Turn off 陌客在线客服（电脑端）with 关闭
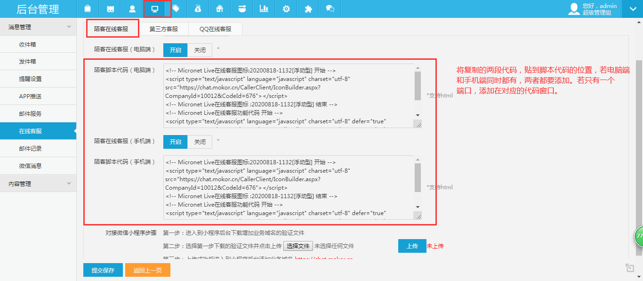Viewport: 643px width, 281px height. coord(200,50)
